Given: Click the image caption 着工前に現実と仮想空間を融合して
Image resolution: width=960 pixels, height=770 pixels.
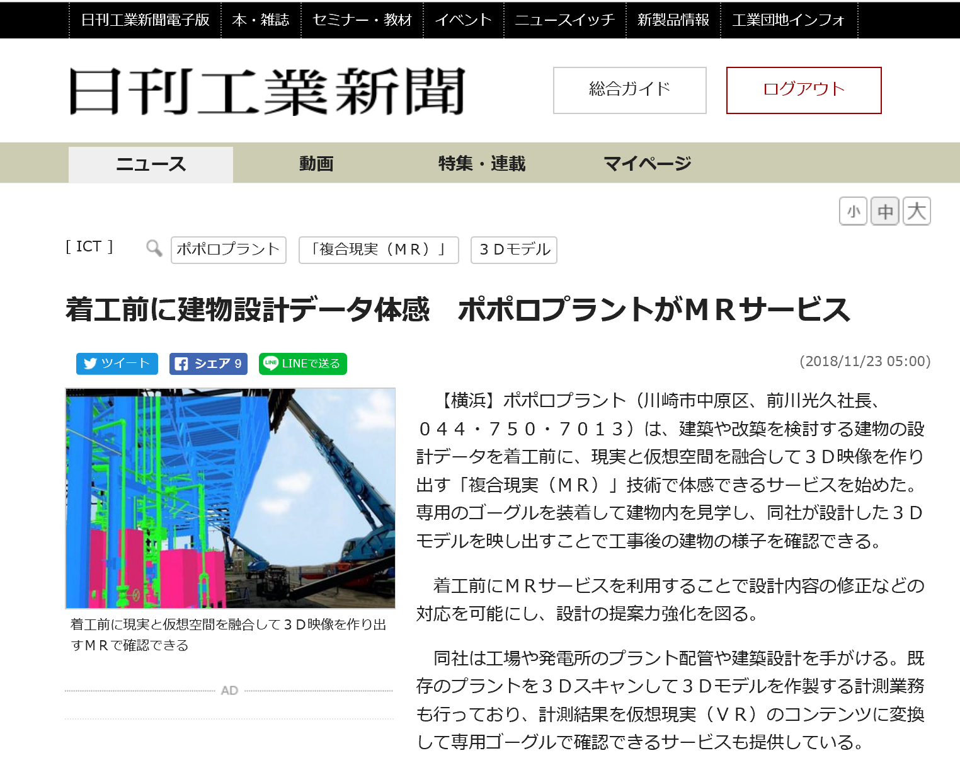Looking at the screenshot, I should click(x=229, y=635).
